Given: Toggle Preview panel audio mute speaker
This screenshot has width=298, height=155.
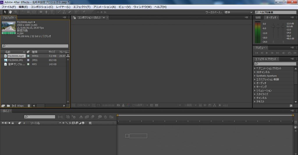Looking at the screenshot, I should click(x=283, y=53).
